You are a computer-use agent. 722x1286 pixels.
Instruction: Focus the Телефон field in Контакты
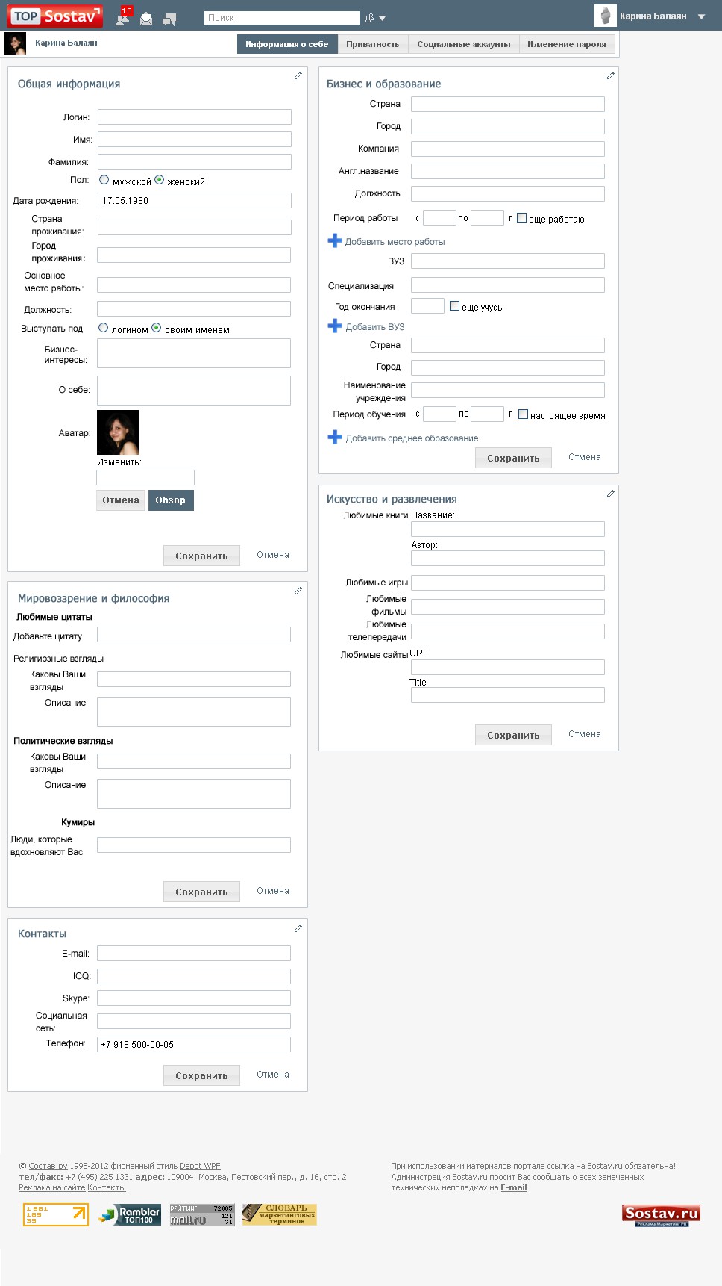(194, 1045)
